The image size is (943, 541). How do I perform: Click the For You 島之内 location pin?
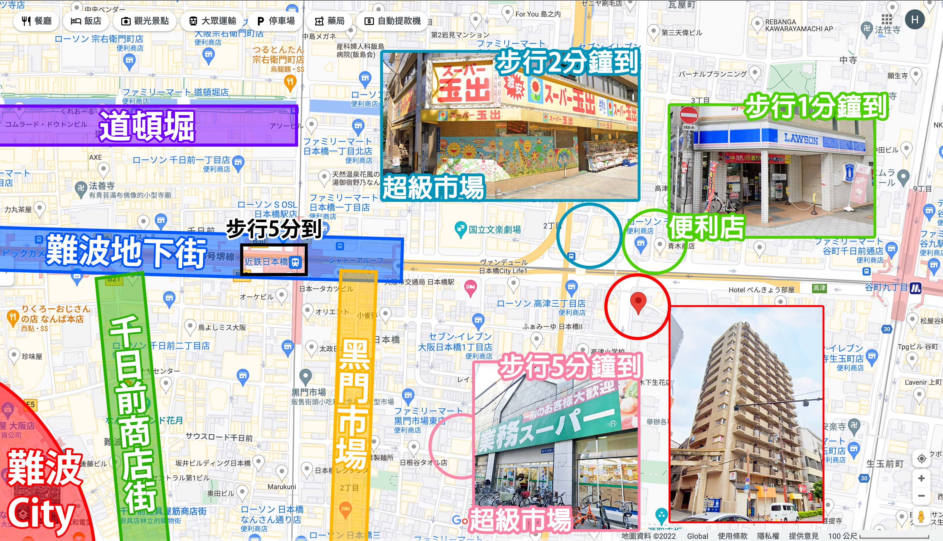coord(507,14)
